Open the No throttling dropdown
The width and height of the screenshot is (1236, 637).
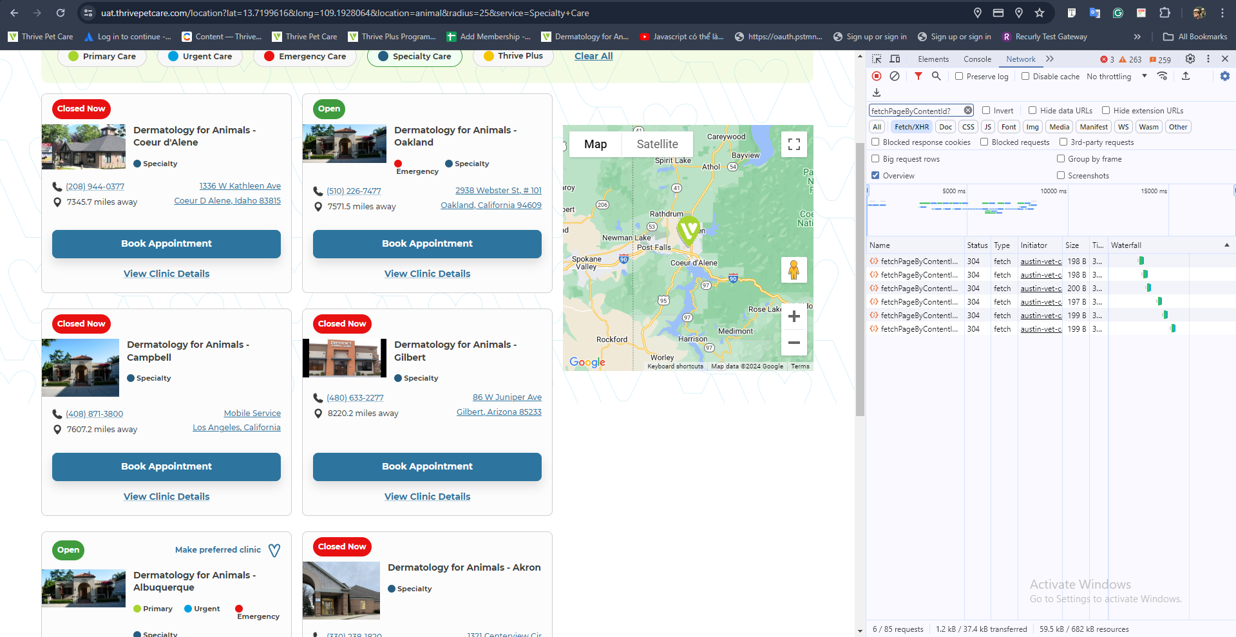pos(1117,76)
